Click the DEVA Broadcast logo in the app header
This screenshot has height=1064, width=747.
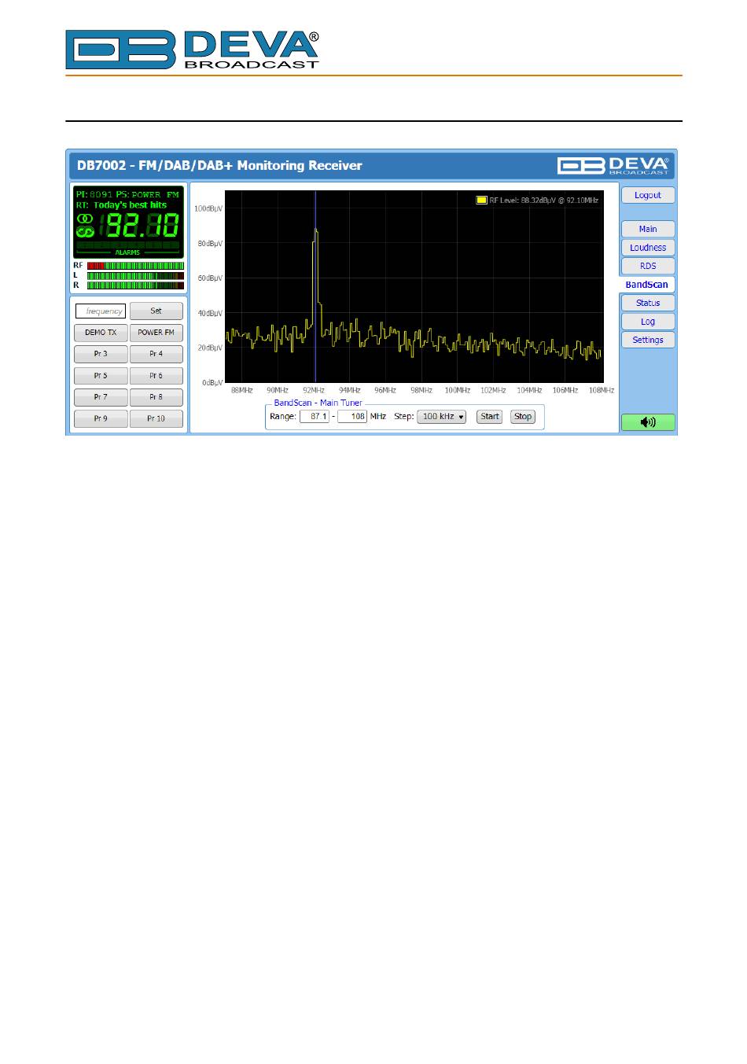click(614, 165)
